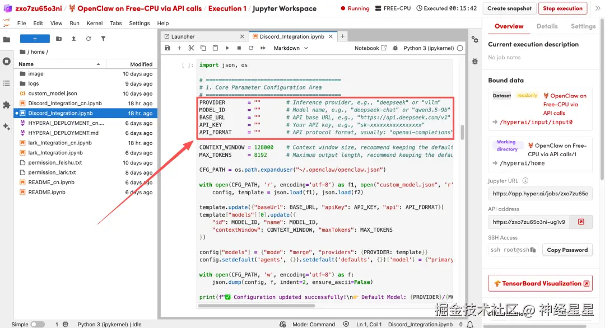The height and width of the screenshot is (328, 605).
Task: Open the Edit menu
Action: tap(38, 23)
